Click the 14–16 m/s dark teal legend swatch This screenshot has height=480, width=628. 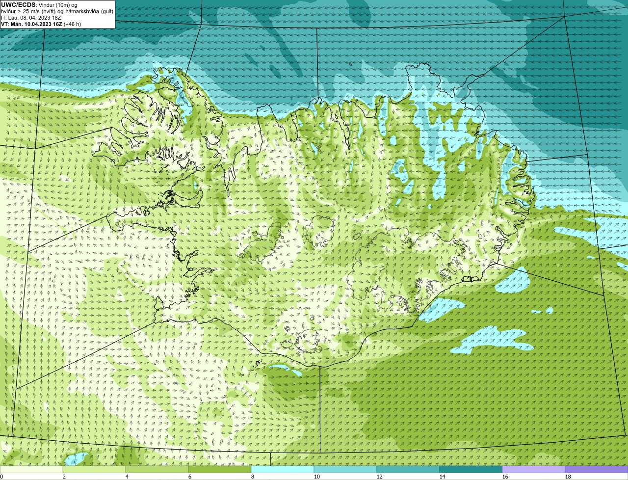471,470
